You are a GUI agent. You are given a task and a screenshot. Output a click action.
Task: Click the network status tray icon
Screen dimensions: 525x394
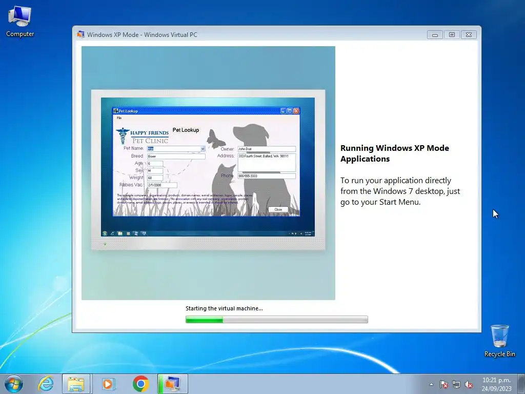point(456,384)
